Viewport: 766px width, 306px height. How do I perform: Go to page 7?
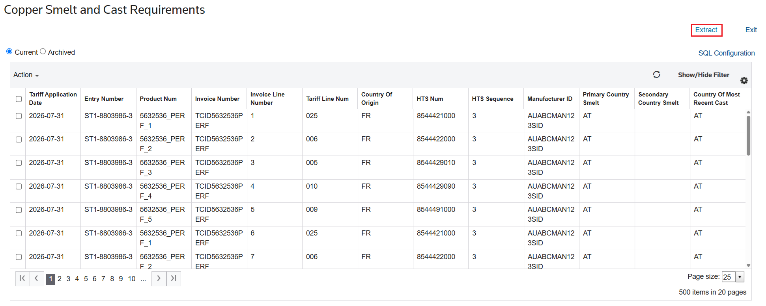click(x=103, y=279)
